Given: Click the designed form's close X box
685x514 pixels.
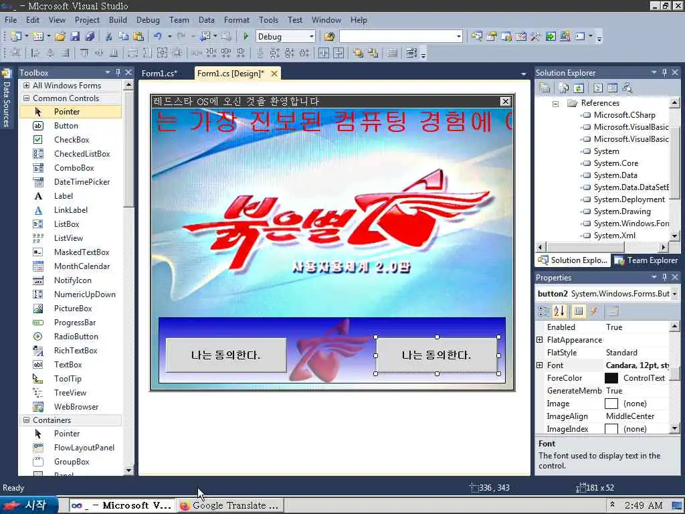Looking at the screenshot, I should (506, 102).
